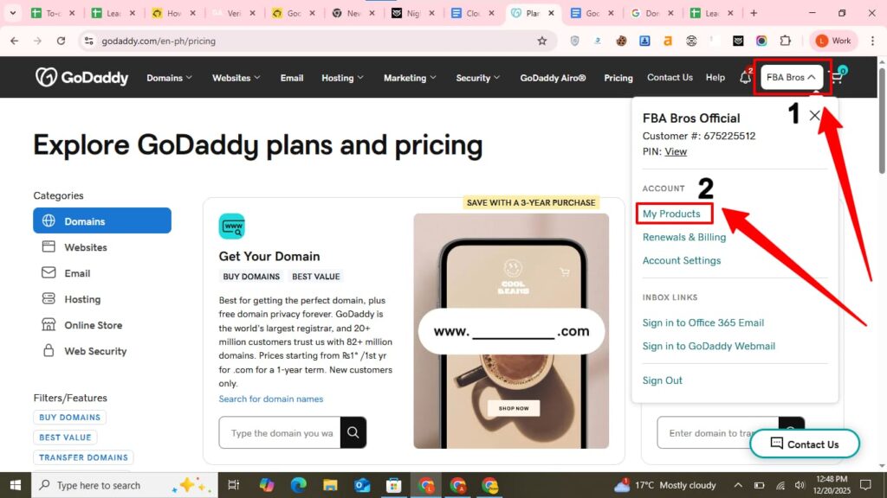Apply the BEST VALUE filter tag

click(x=65, y=437)
